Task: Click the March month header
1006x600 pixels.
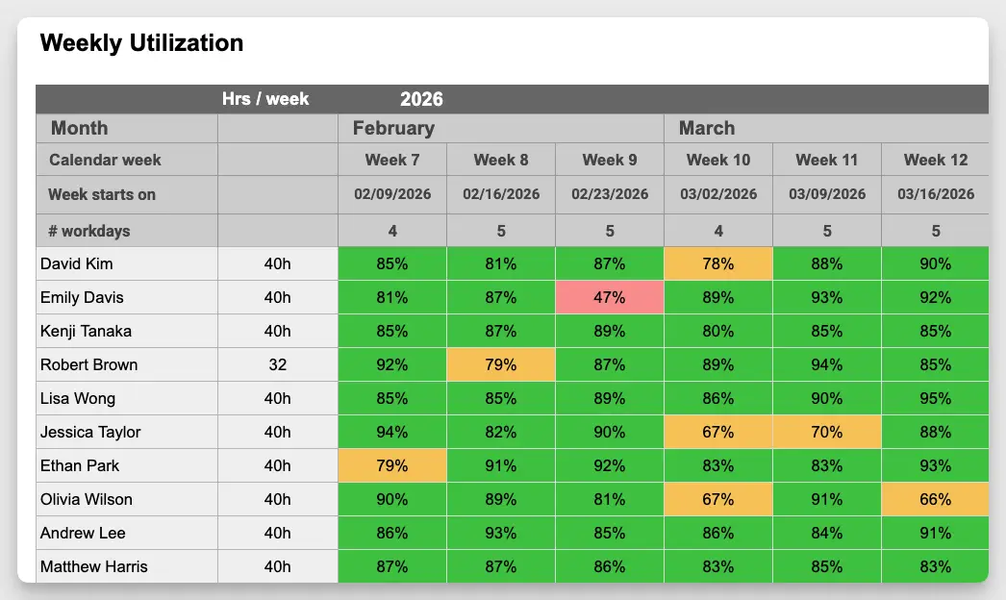Action: 706,128
